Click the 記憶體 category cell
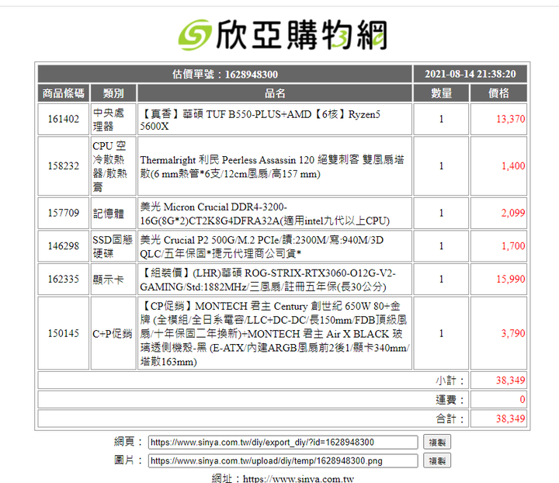This screenshot has height=483, width=559. (113, 214)
